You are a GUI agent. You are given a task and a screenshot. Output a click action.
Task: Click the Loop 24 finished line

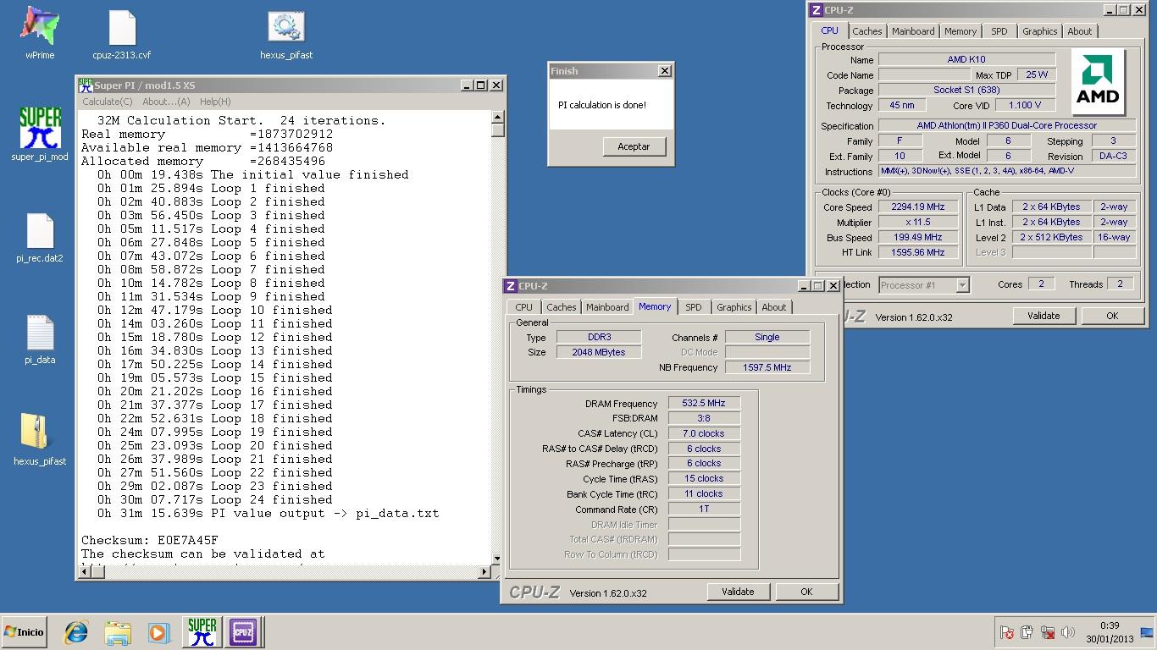click(215, 499)
